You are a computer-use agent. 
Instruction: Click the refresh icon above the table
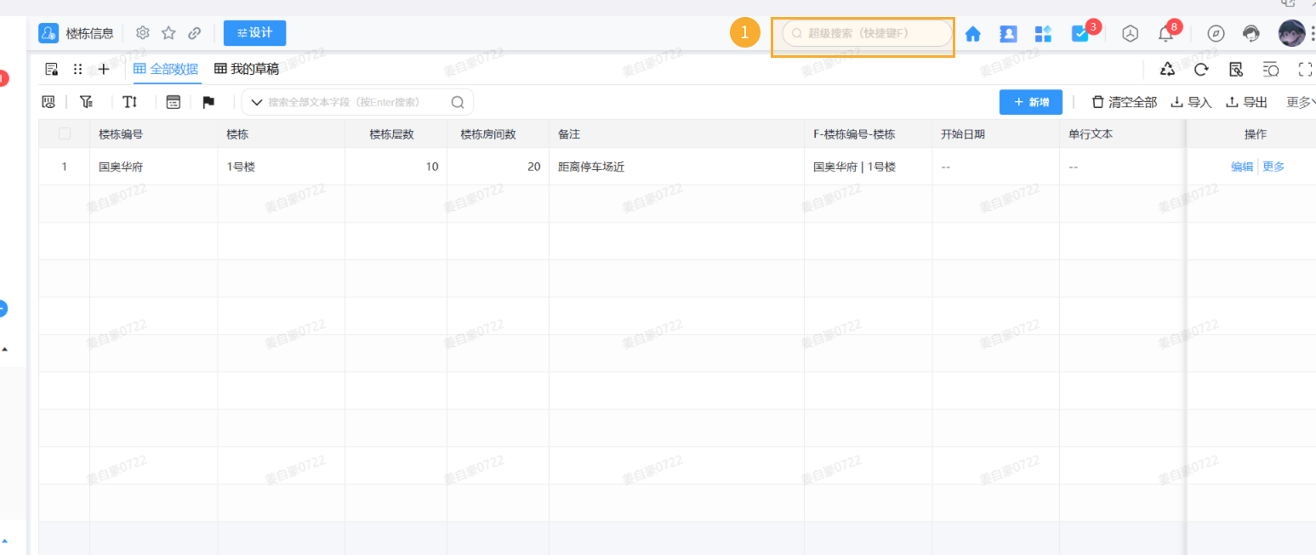coord(1201,70)
